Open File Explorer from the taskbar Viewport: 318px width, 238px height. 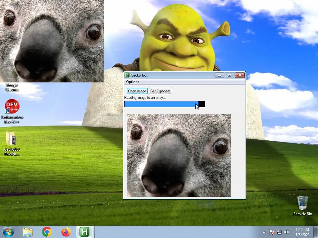coord(28,232)
